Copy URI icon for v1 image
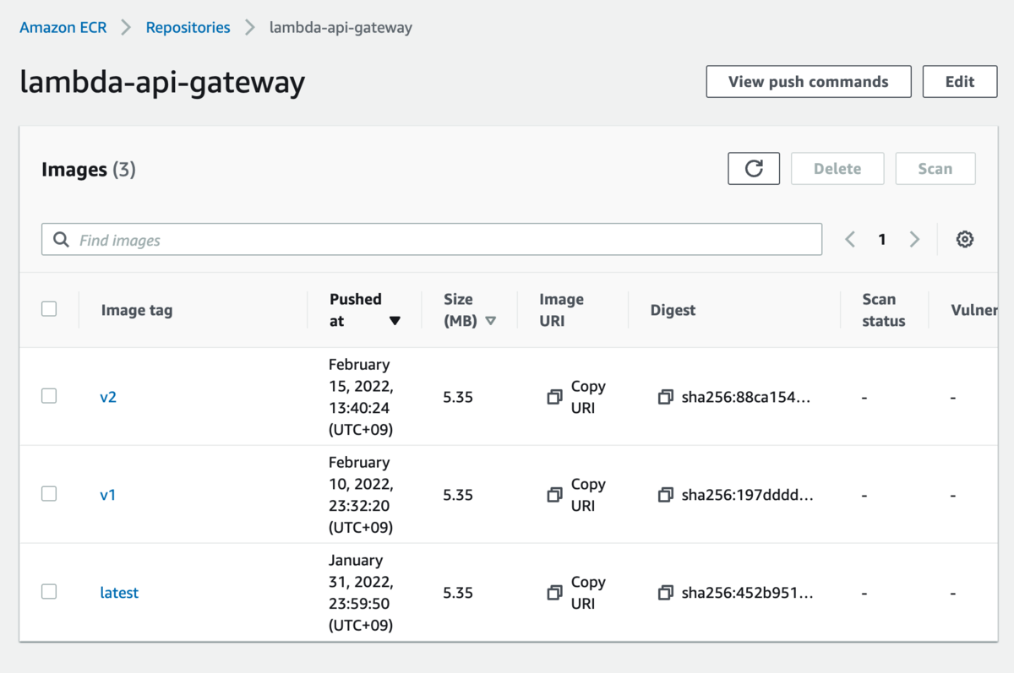1014x673 pixels. click(x=554, y=495)
